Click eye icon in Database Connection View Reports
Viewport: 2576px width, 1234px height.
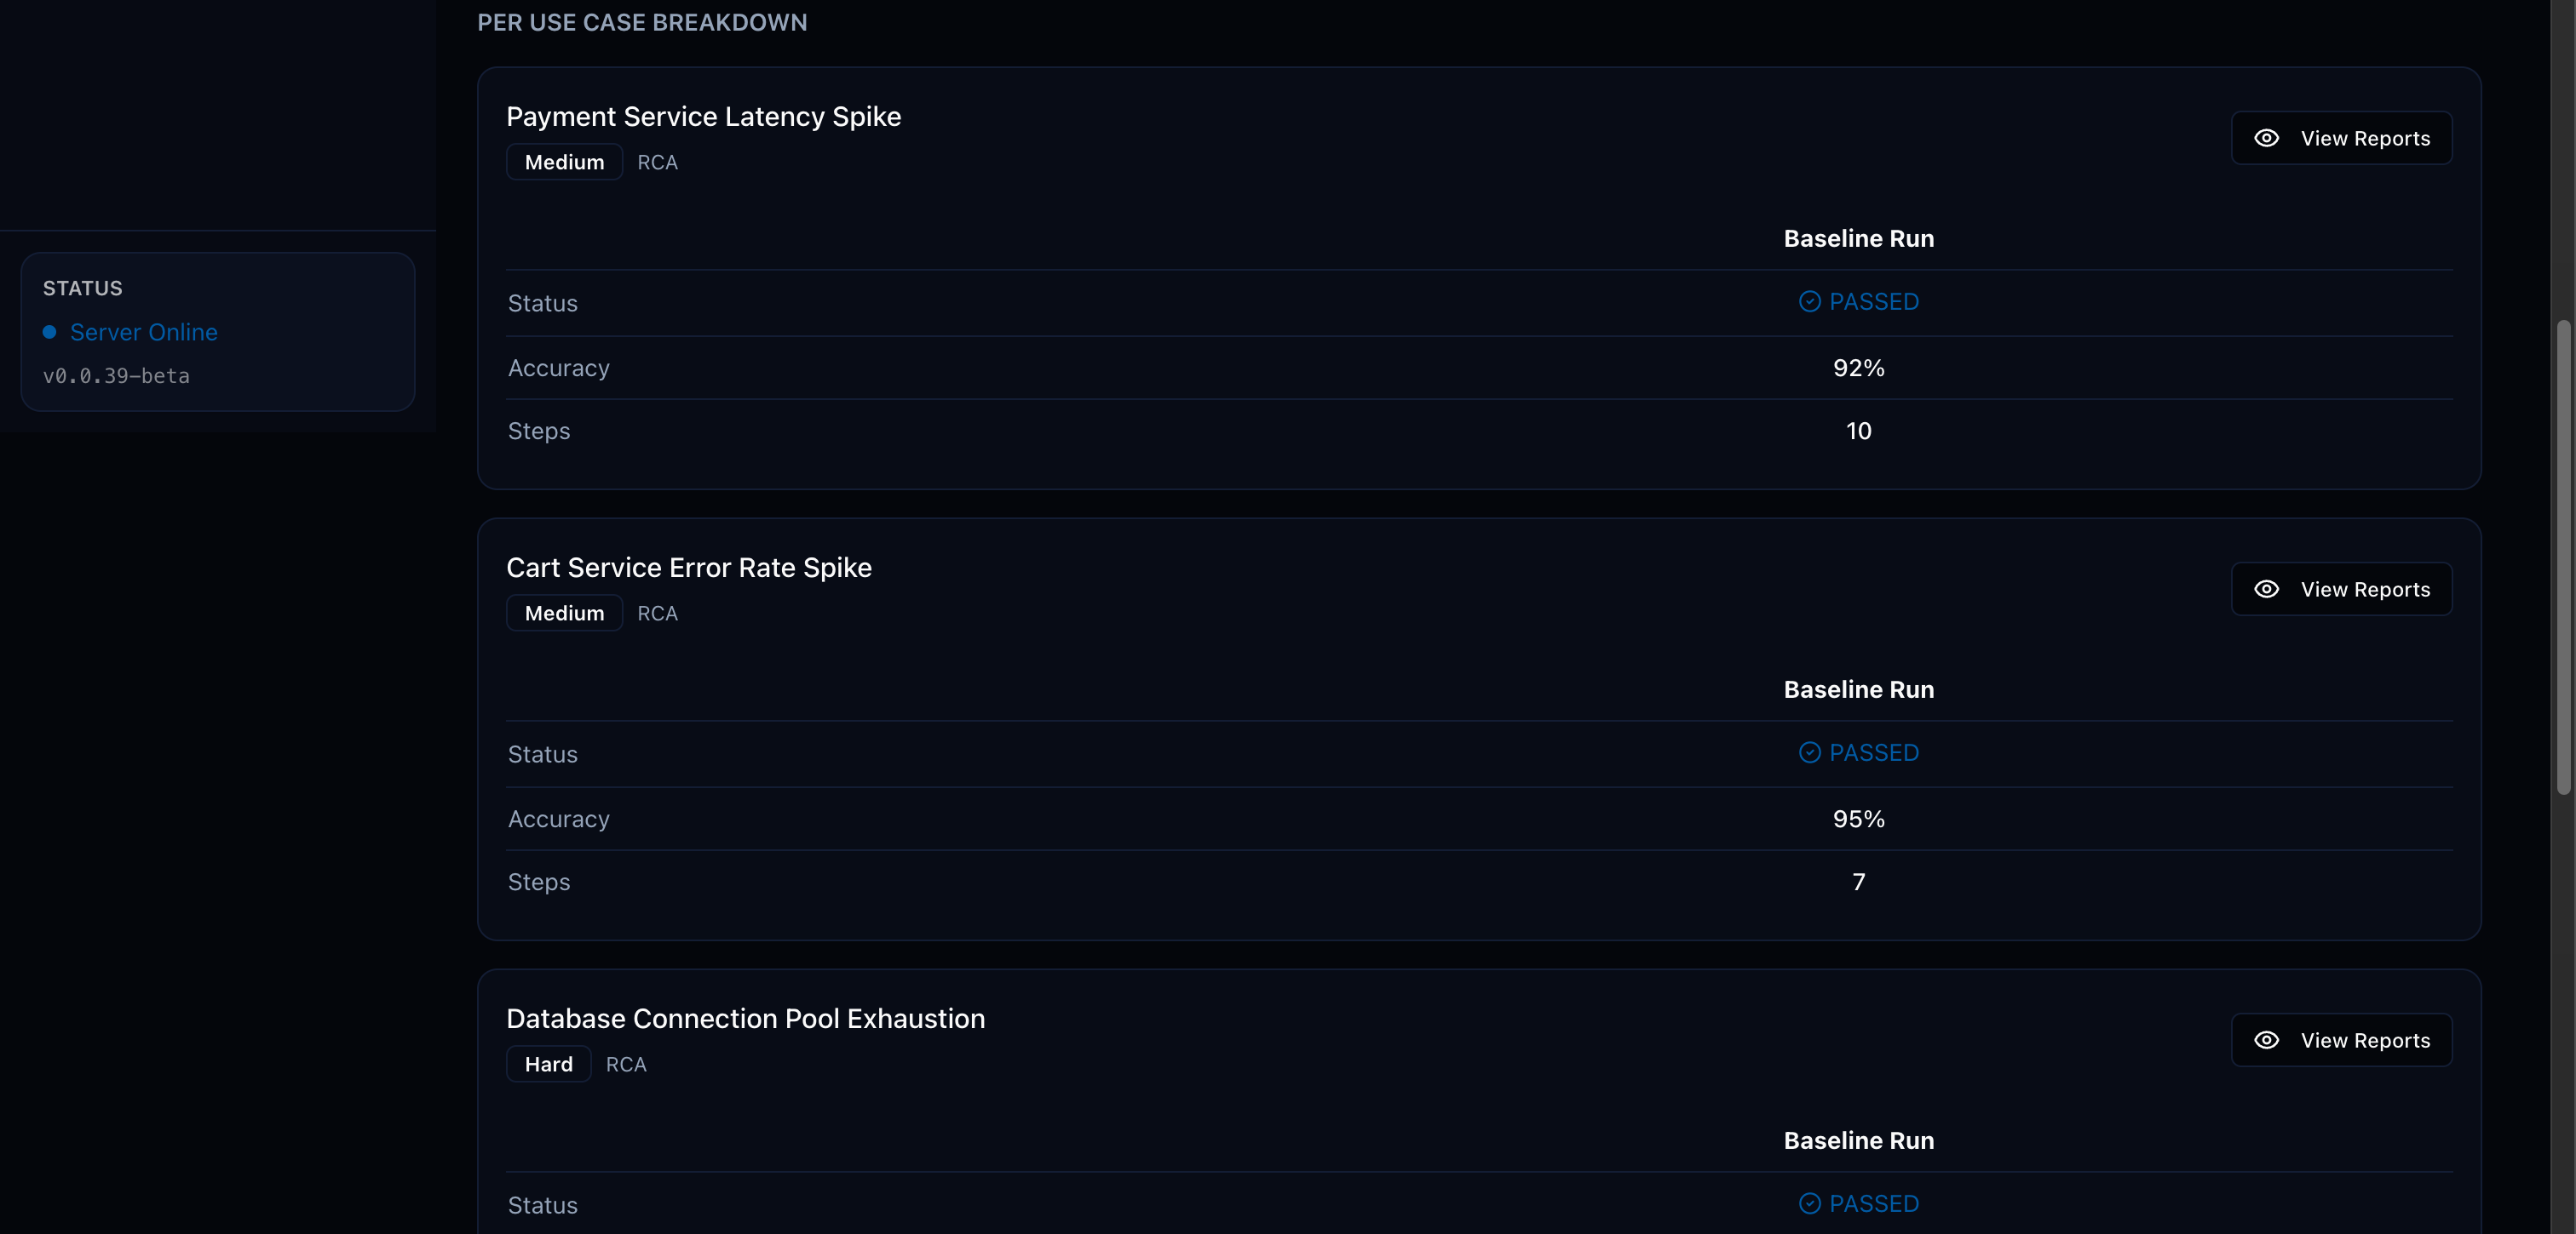(x=2266, y=1040)
